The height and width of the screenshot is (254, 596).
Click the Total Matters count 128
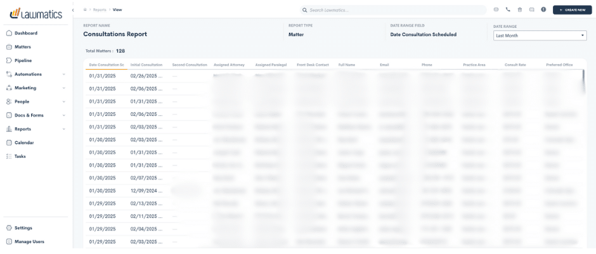(120, 51)
